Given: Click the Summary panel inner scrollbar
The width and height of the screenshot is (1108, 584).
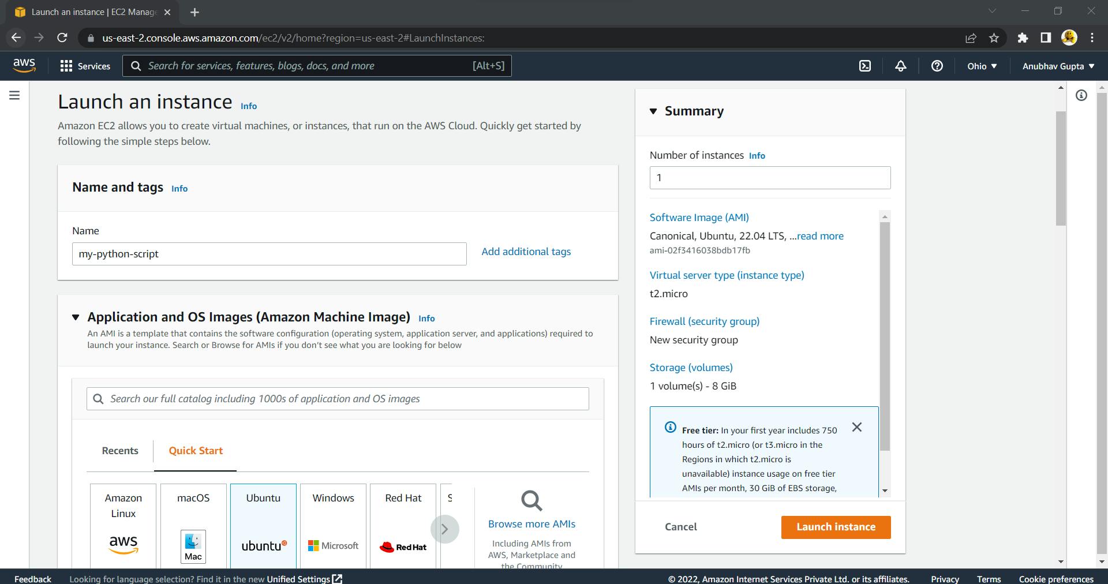Looking at the screenshot, I should (x=885, y=336).
